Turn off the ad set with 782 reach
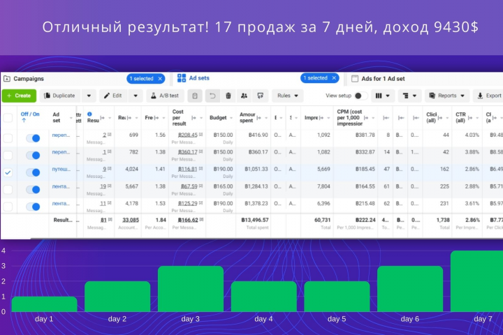The image size is (503, 335). [33, 155]
